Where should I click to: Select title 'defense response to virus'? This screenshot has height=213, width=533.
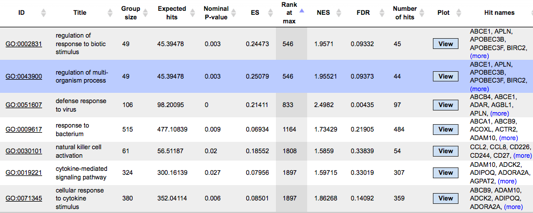(x=81, y=105)
